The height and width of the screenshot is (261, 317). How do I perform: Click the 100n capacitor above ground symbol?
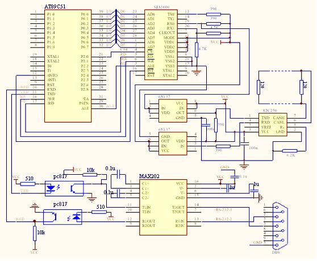pos(244,144)
